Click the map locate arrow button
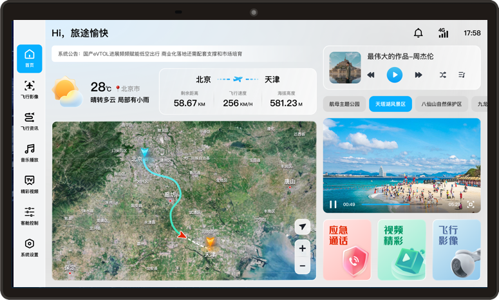The height and width of the screenshot is (300, 499). point(302,227)
